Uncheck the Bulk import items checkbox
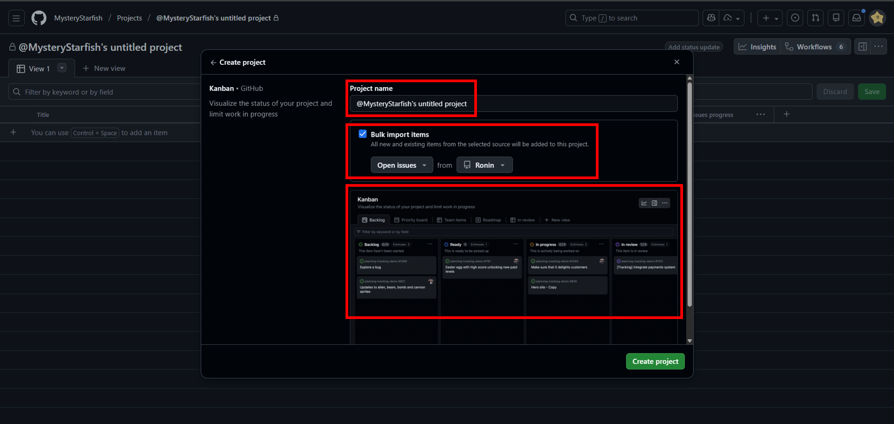 click(363, 134)
